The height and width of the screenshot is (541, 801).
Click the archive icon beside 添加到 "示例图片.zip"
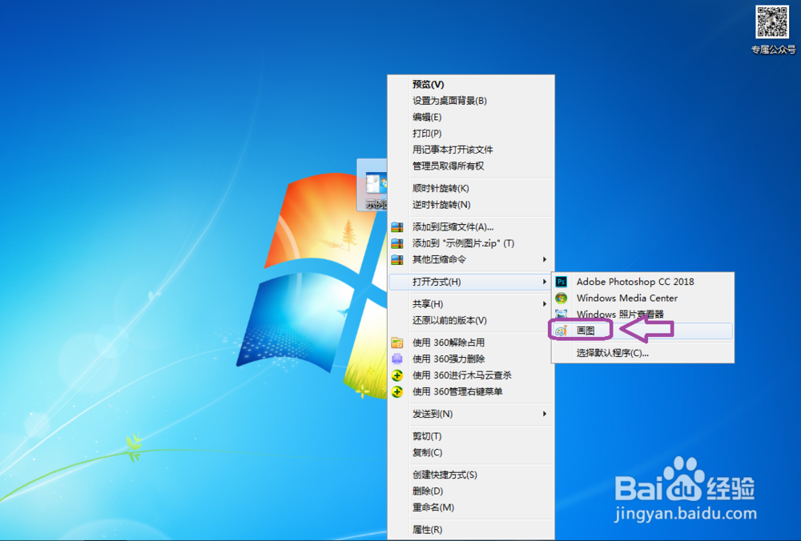click(x=397, y=243)
